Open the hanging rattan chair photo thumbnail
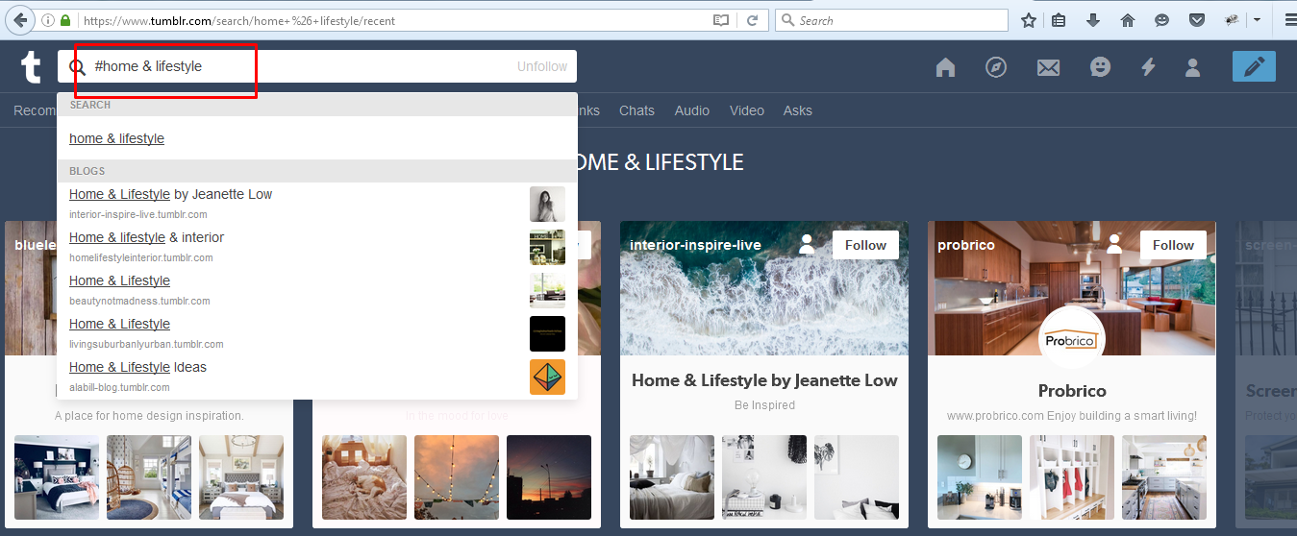The width and height of the screenshot is (1297, 536). click(x=149, y=477)
